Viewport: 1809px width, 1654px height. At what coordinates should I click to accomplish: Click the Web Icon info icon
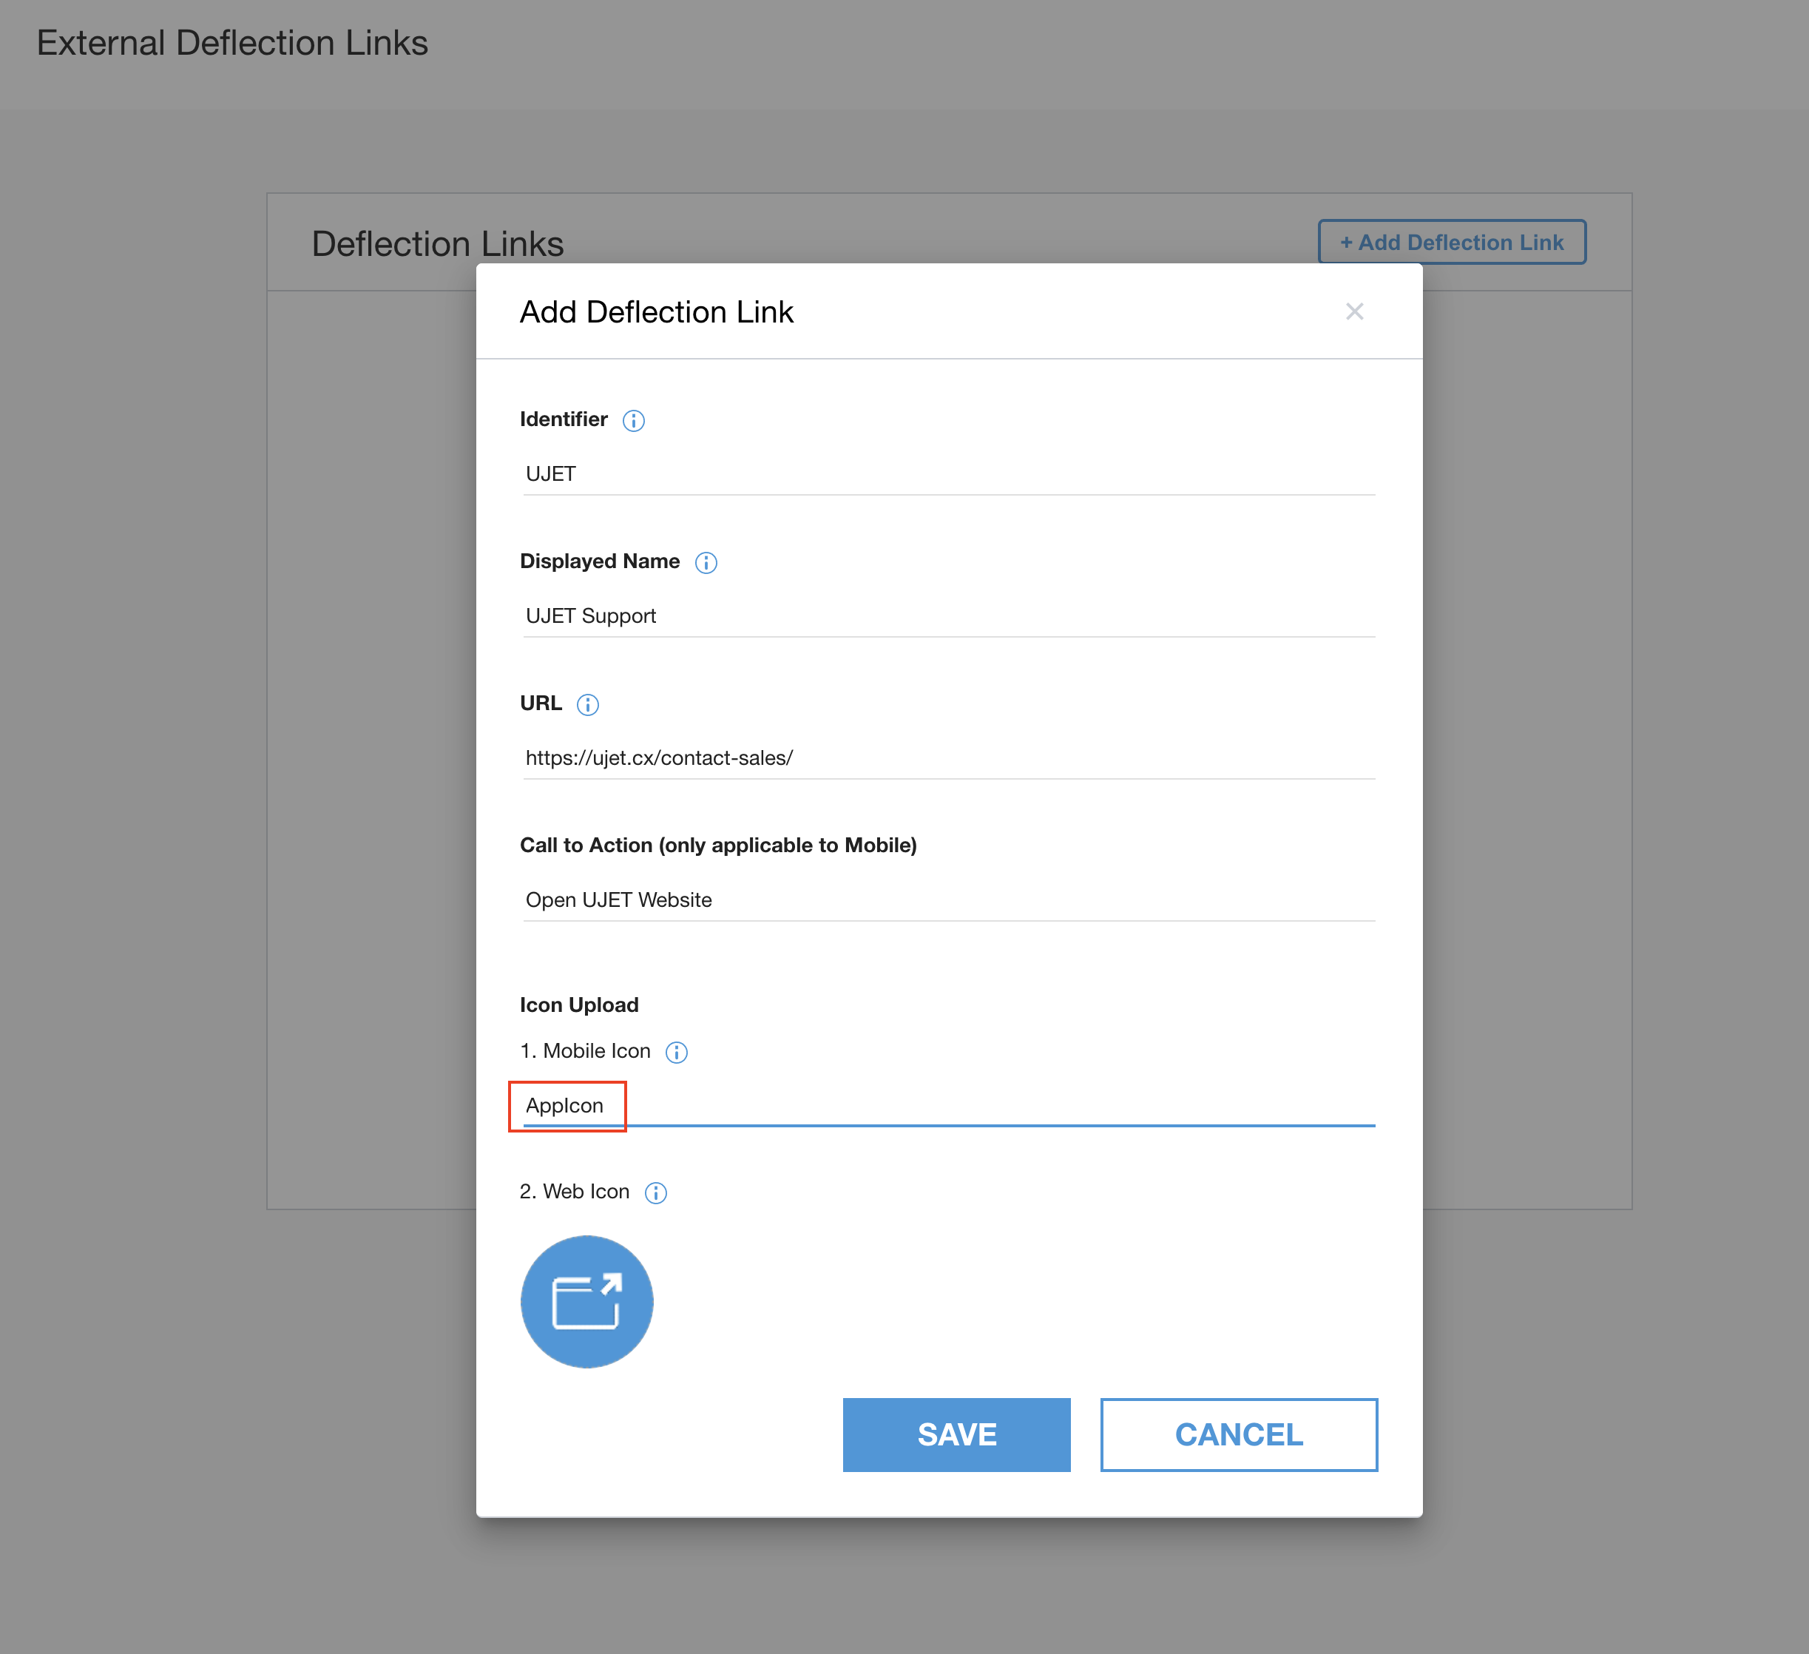pyautogui.click(x=656, y=1192)
